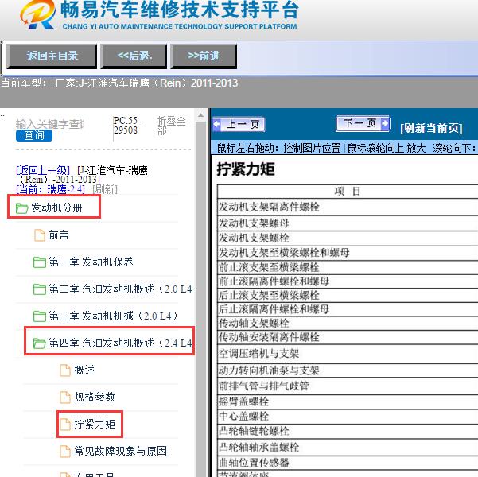Image resolution: width=478 pixels, height=477 pixels.
Task: Select the 发动机支架螺栓 row
Action: (x=348, y=238)
